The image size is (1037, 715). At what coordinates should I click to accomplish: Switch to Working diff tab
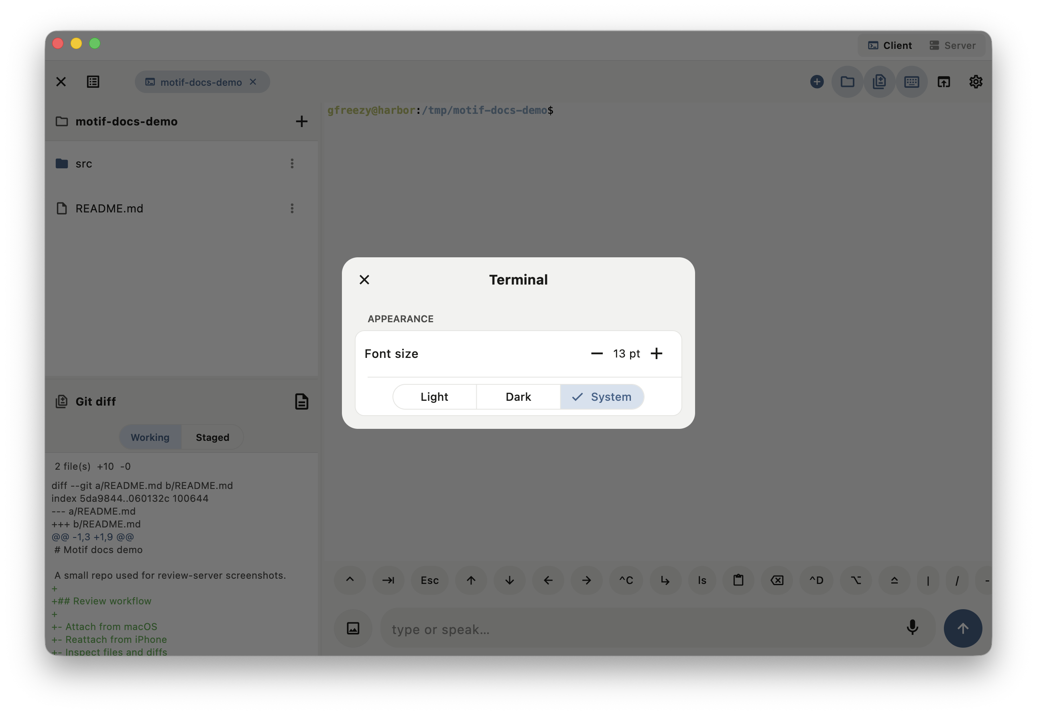coord(150,437)
